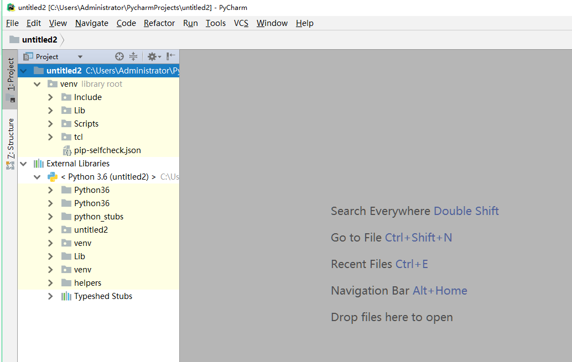Open the File menu

pos(12,23)
